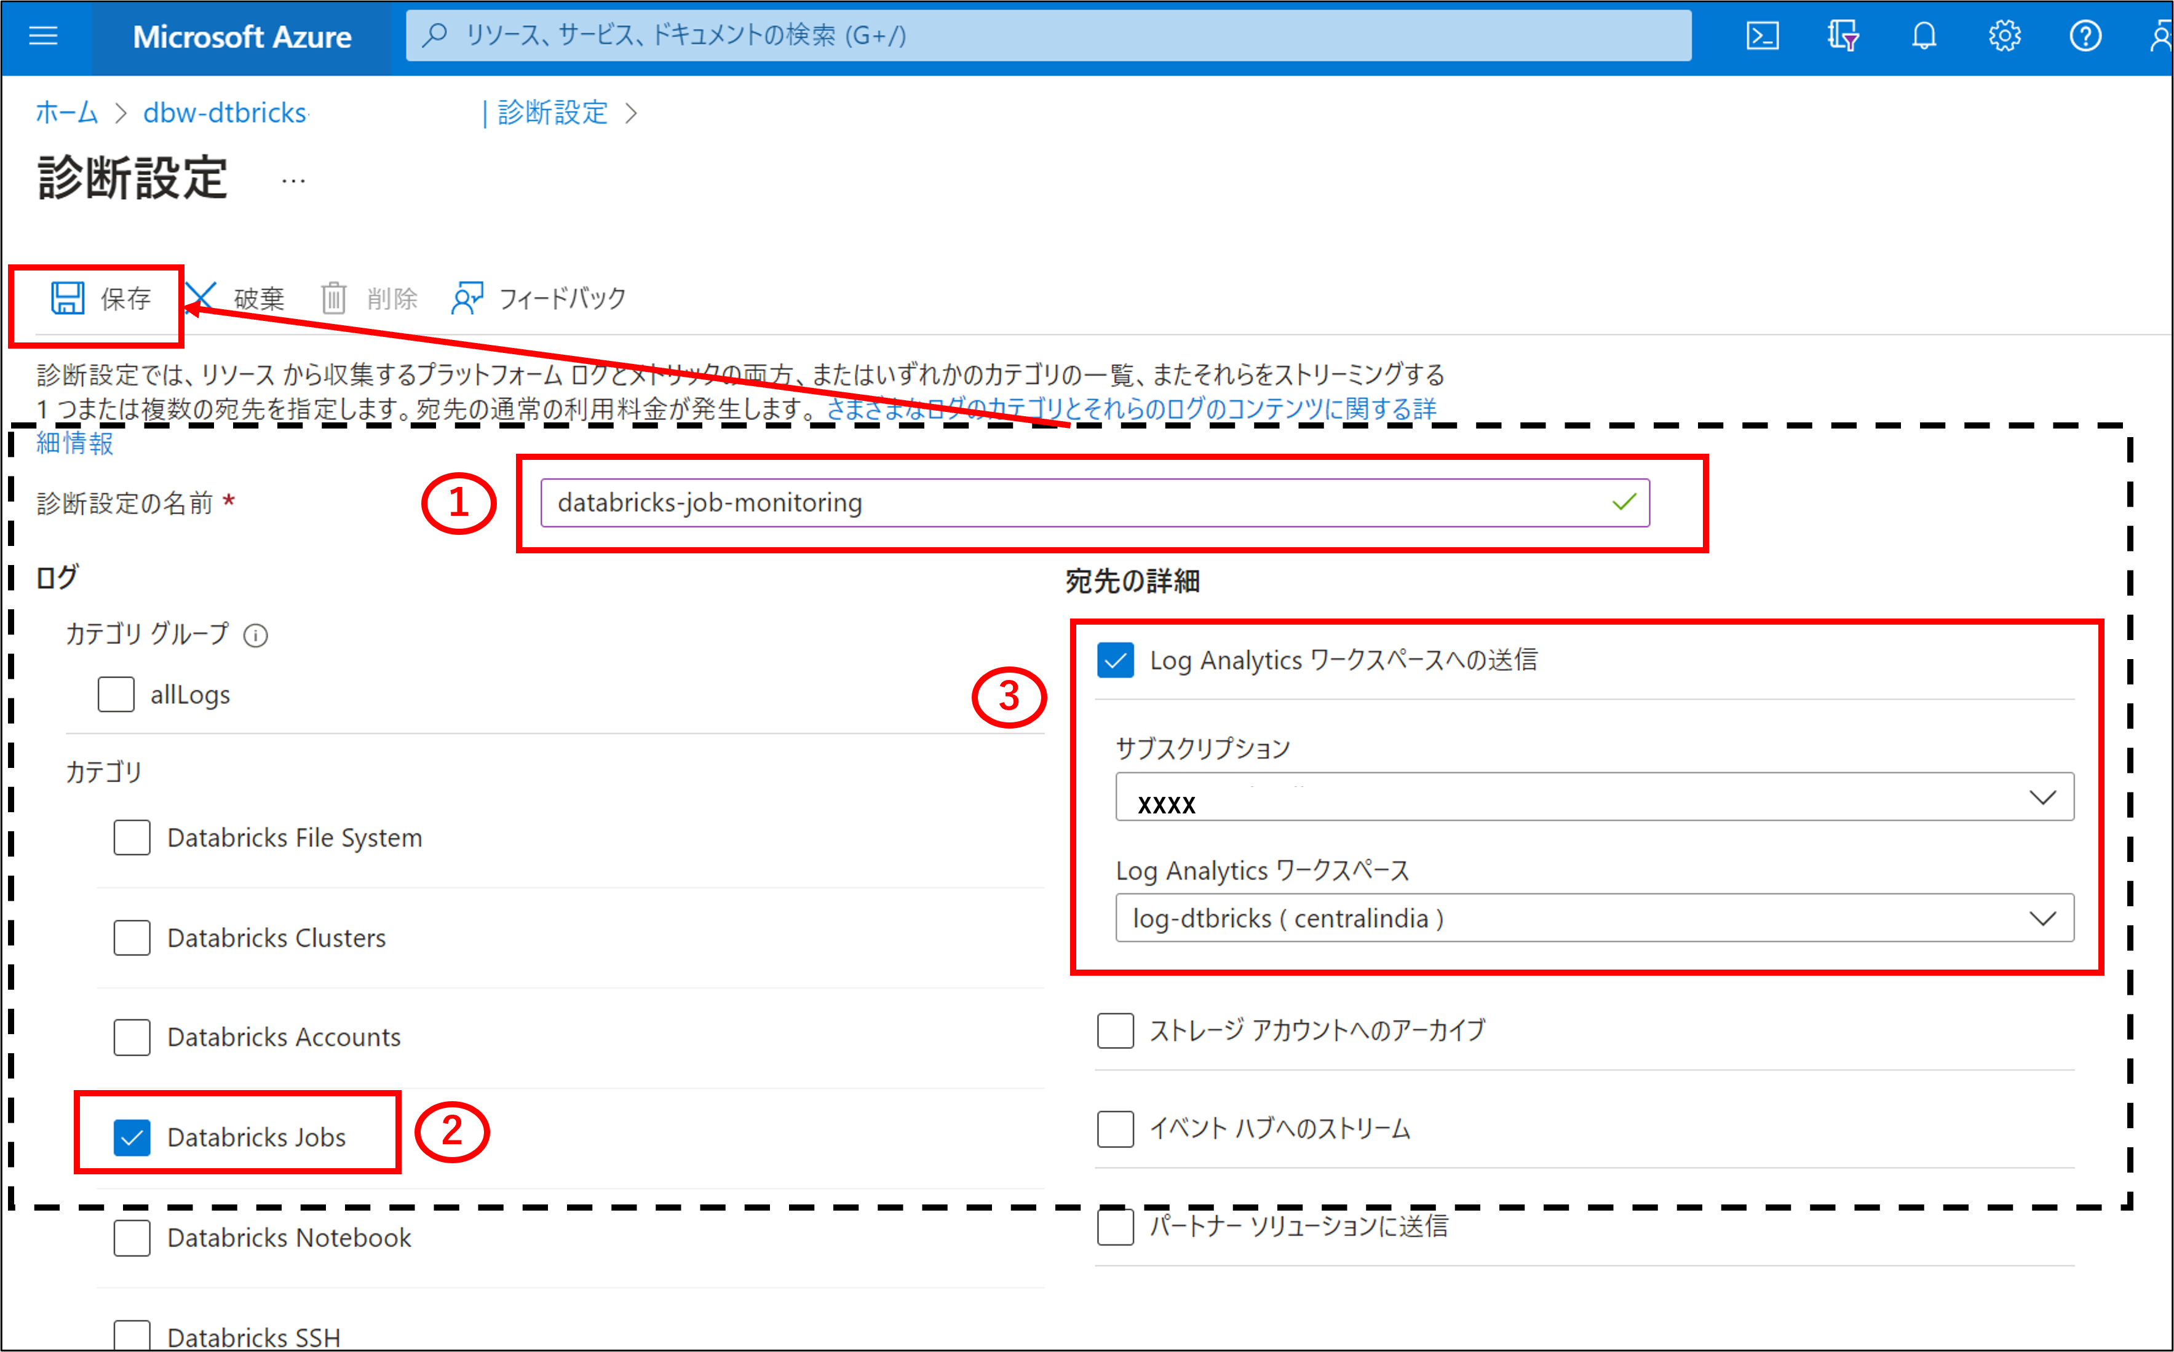Open portal settings gear

(x=2004, y=36)
